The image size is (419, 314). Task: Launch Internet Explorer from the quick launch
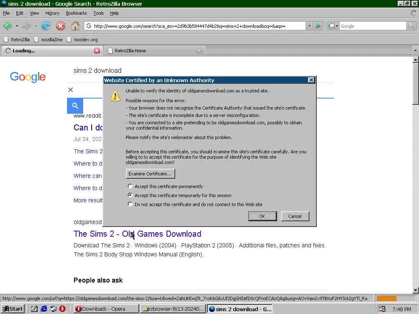point(44,309)
